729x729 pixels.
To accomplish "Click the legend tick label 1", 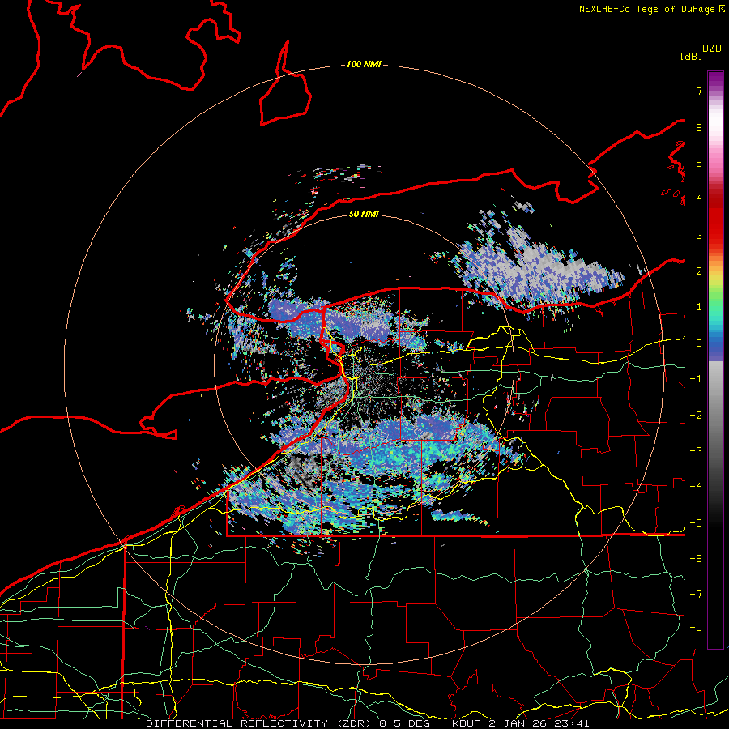I will [x=699, y=307].
